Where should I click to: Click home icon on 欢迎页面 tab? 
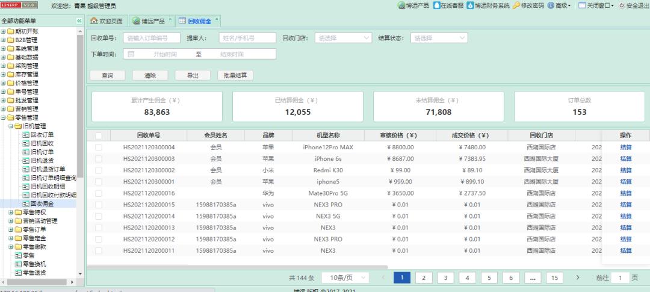[x=94, y=20]
